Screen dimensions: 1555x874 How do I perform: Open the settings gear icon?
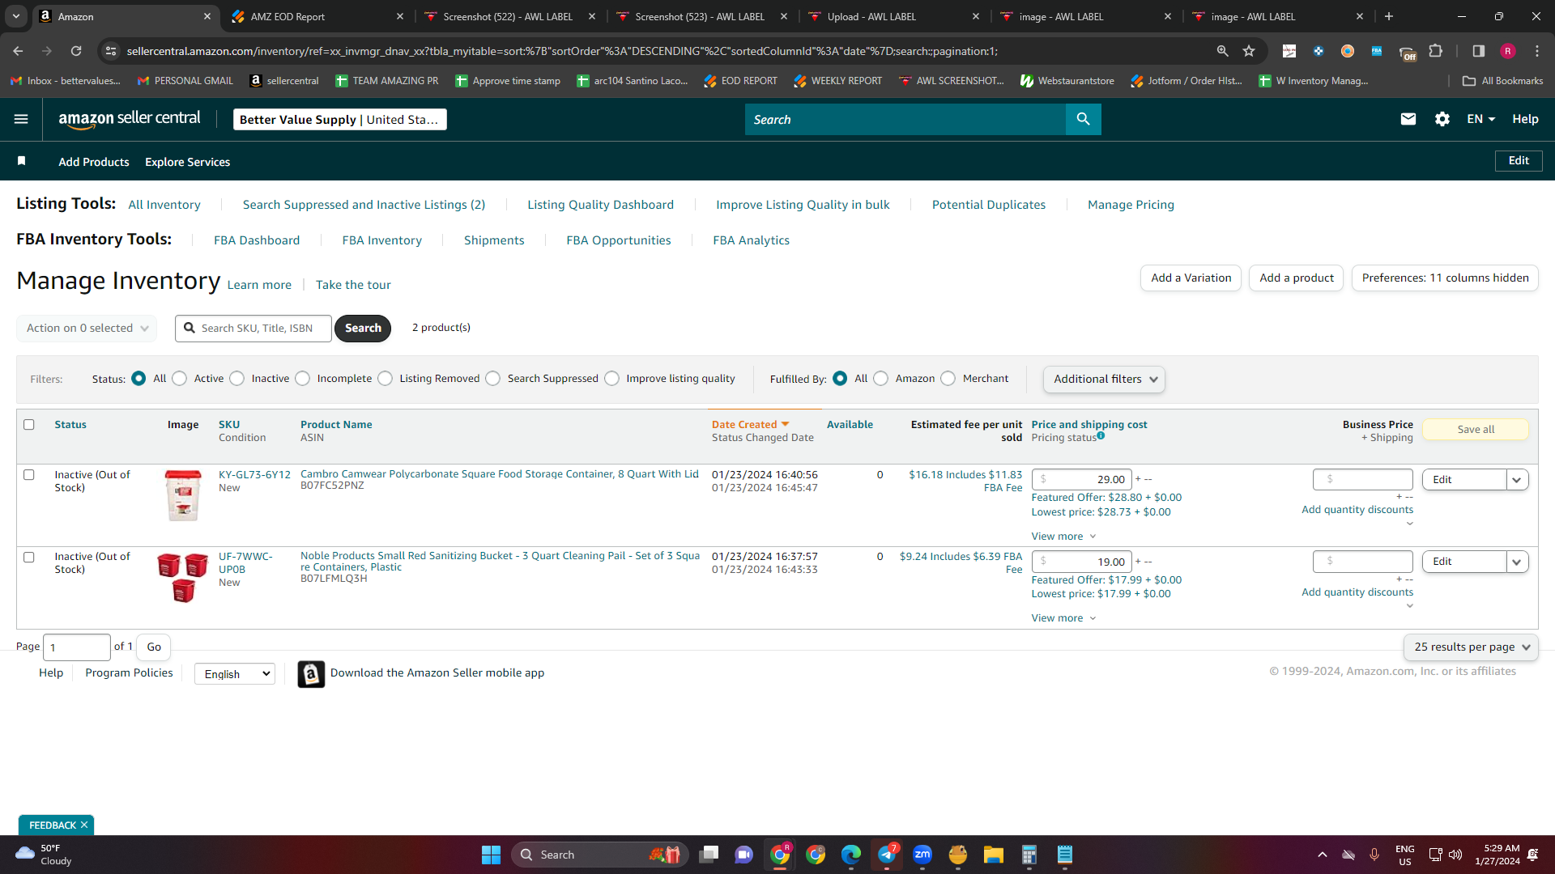[x=1442, y=119]
